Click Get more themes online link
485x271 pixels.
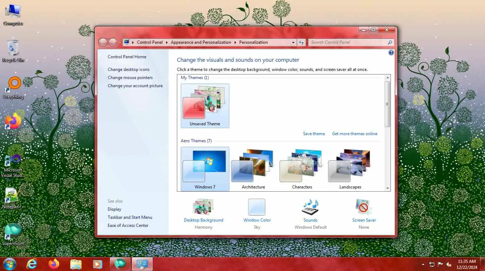tap(355, 134)
